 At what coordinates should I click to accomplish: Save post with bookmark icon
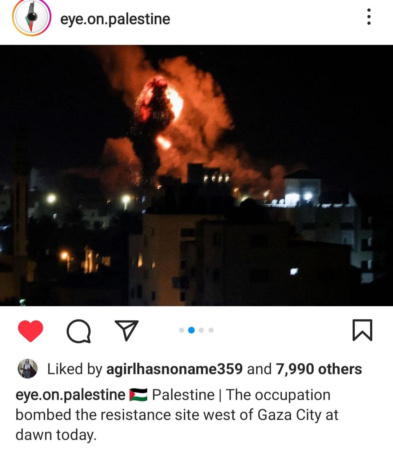pos(362,330)
